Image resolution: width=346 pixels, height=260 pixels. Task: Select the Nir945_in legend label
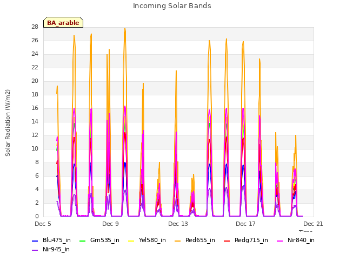[56, 249]
